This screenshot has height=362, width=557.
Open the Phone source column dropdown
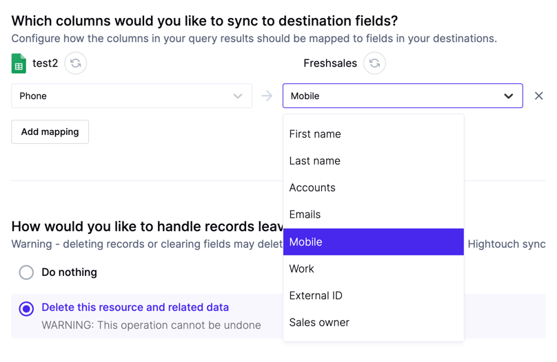(x=132, y=96)
